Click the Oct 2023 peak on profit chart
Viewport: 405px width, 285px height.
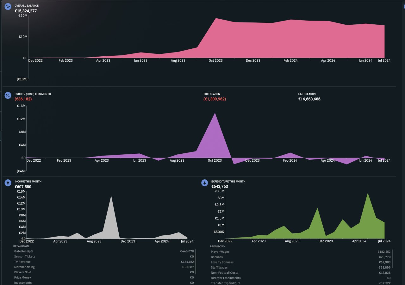tap(215, 113)
